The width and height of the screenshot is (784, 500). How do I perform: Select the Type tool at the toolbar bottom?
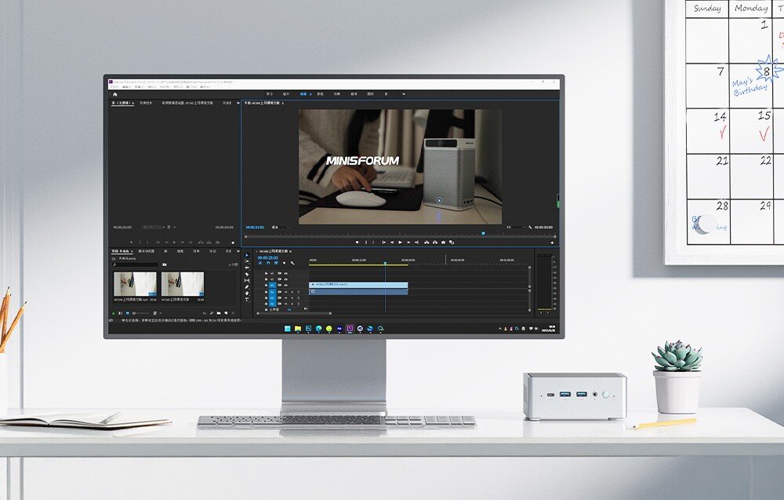(x=246, y=299)
